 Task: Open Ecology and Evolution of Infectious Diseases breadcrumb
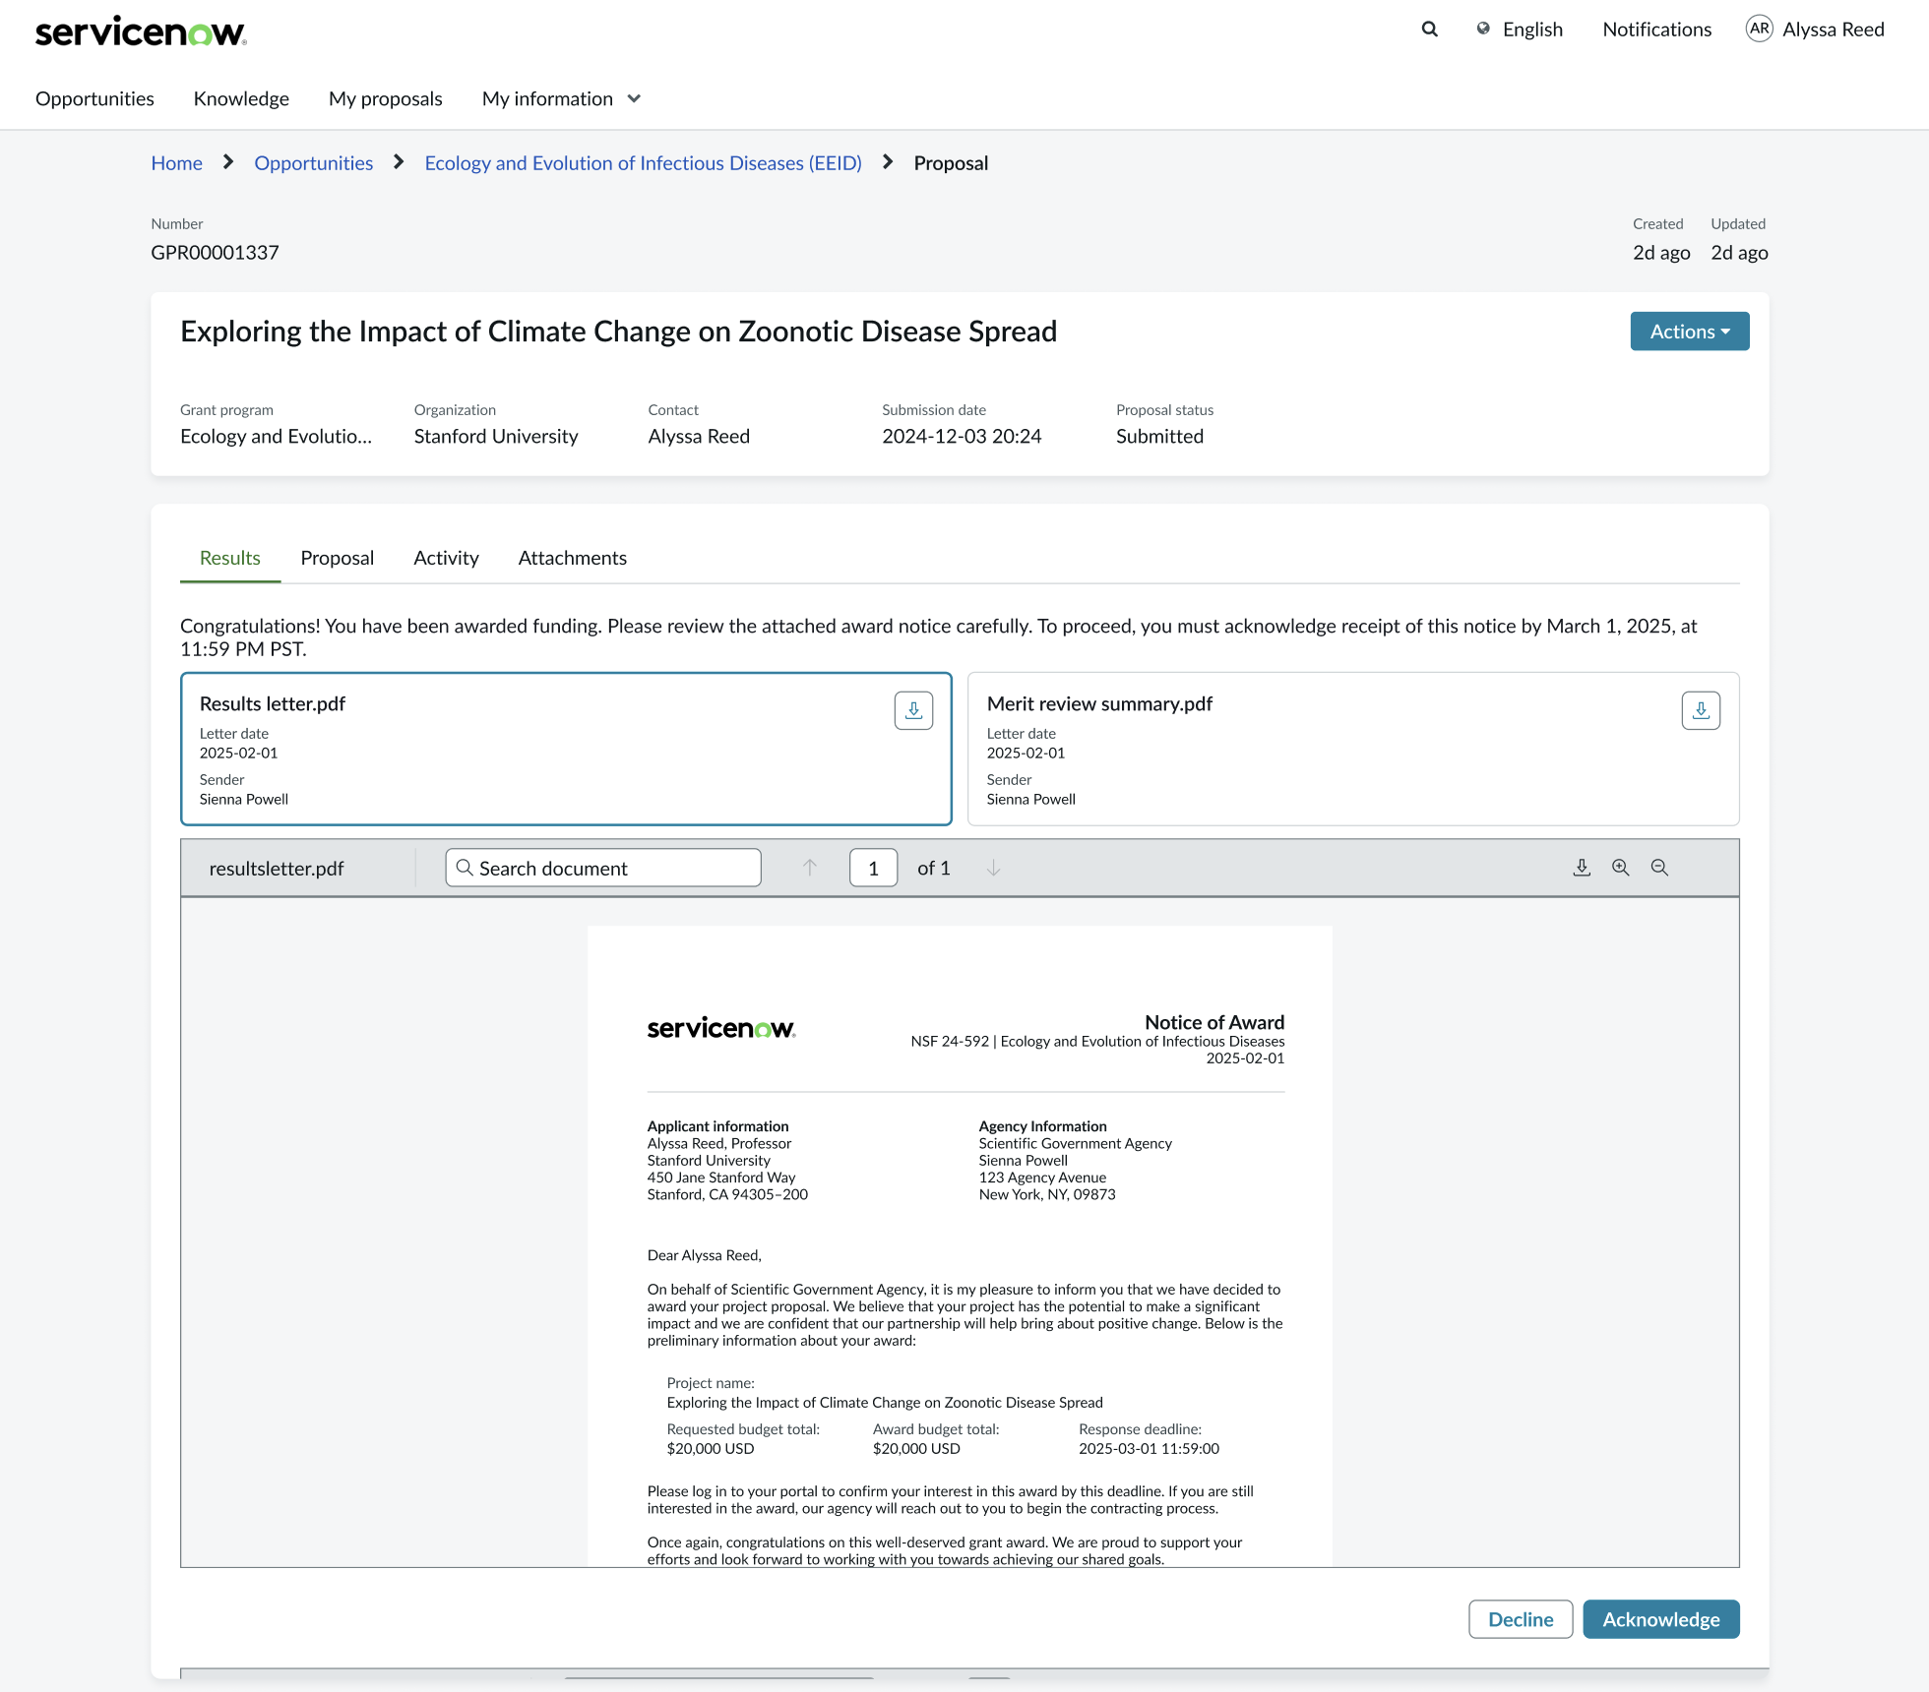click(x=644, y=163)
